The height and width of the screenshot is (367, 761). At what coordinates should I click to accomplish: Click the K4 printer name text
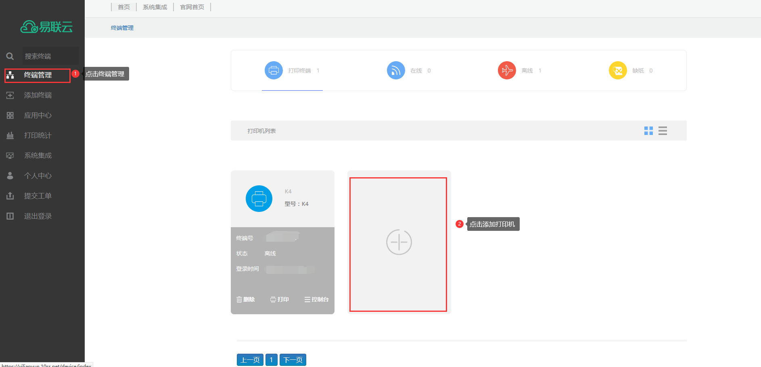[288, 191]
